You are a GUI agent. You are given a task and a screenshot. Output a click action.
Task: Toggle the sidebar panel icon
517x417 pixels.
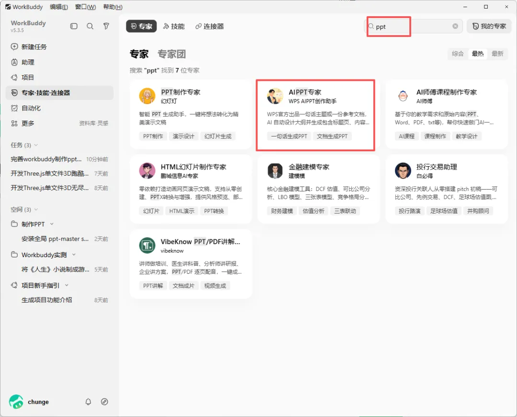[74, 26]
